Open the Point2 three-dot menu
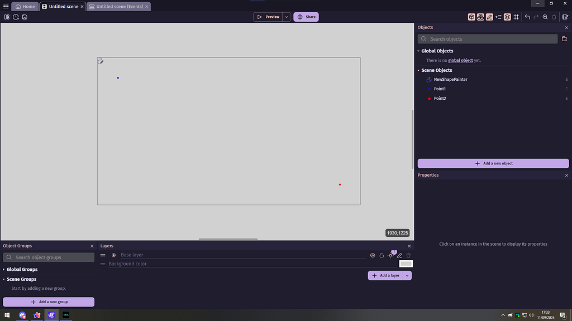This screenshot has width=572, height=321. point(566,98)
